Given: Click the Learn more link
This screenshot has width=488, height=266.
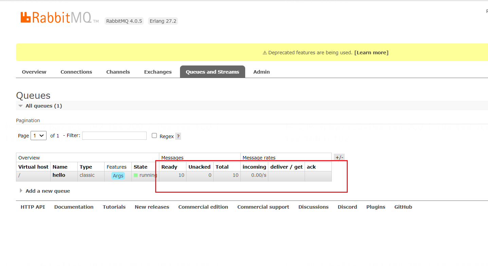Looking at the screenshot, I should click(x=371, y=53).
